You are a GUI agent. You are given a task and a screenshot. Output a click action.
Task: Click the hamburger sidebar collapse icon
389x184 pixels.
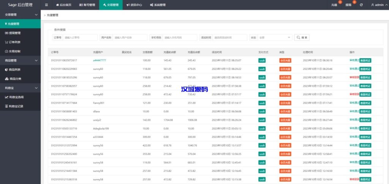click(46, 5)
